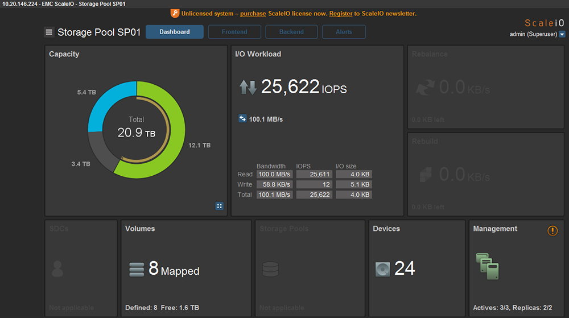569x318 pixels.
Task: Click the IOPS up-down arrows icon
Action: [x=248, y=88]
